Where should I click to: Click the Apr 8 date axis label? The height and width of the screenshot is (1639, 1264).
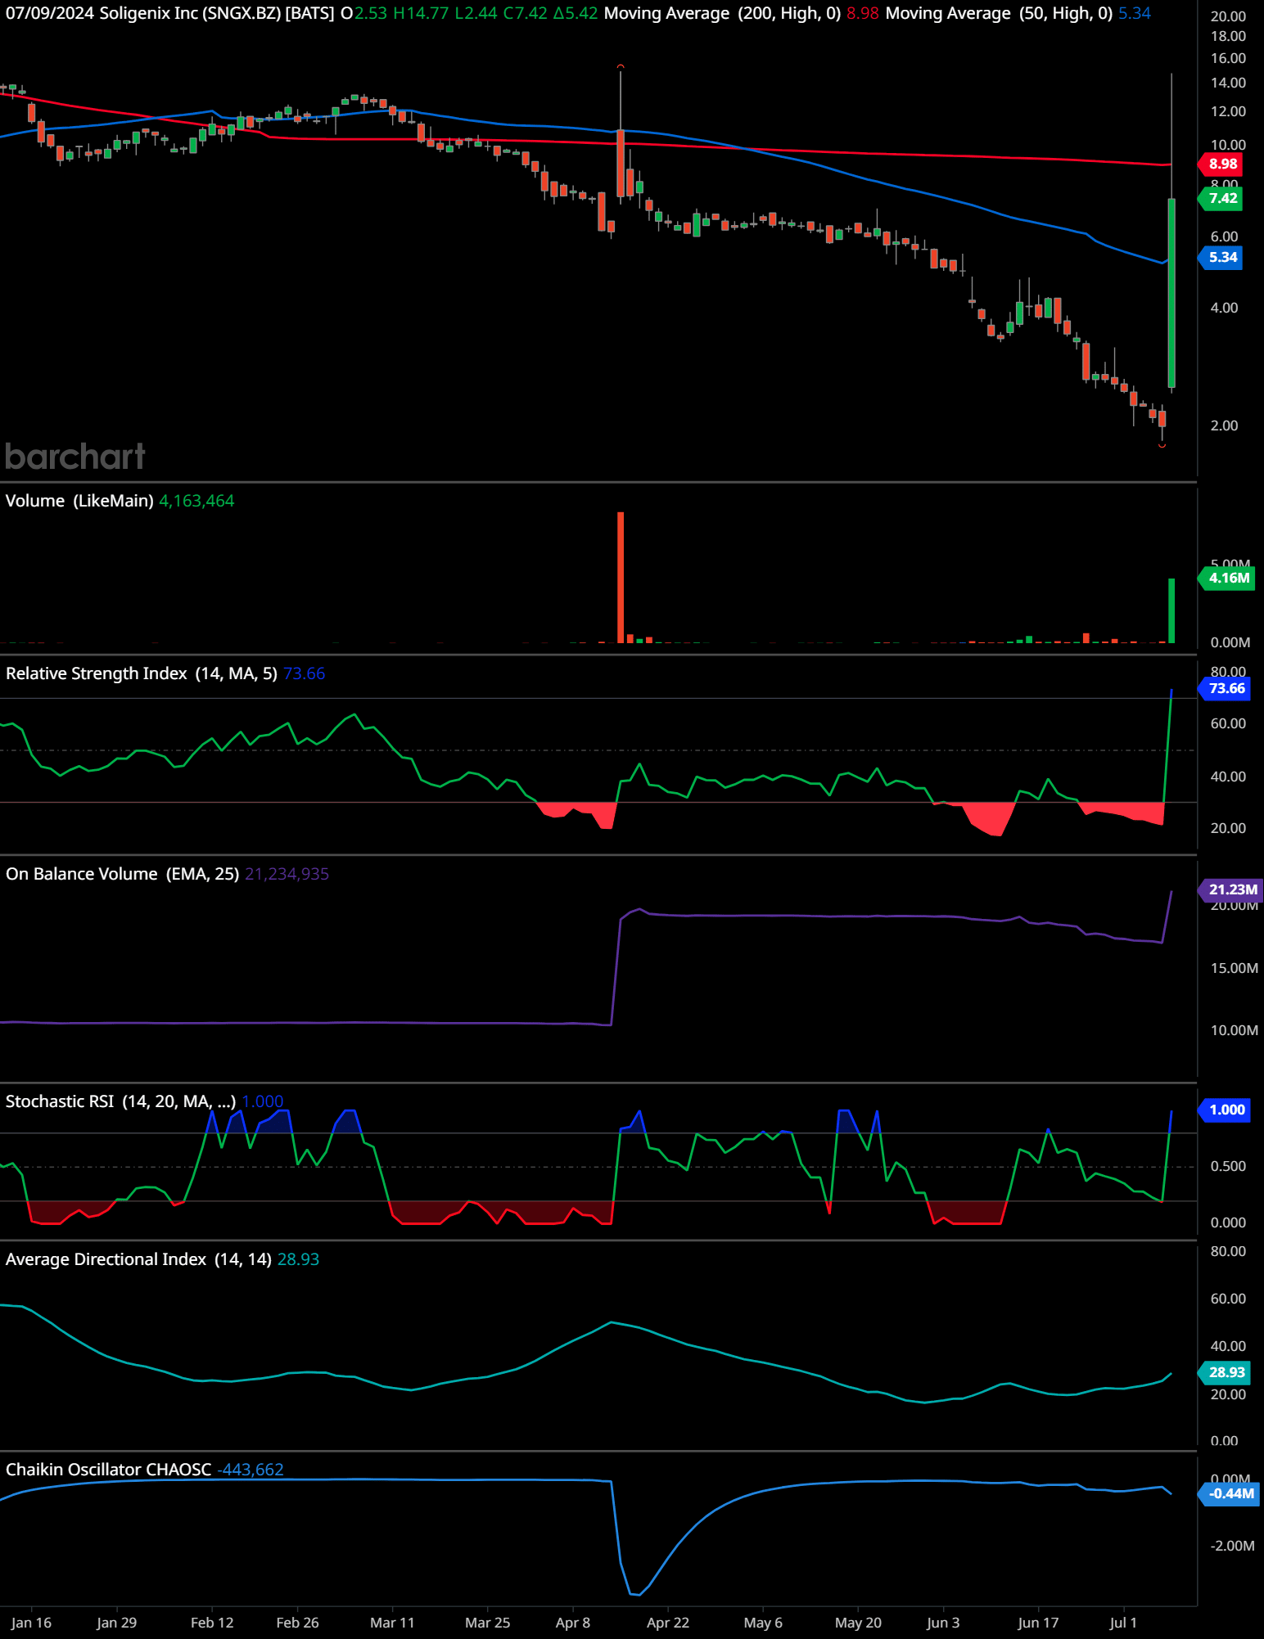pyautogui.click(x=572, y=1623)
